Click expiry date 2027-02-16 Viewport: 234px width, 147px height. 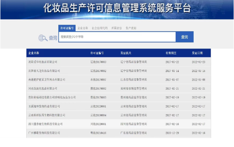click(172, 124)
